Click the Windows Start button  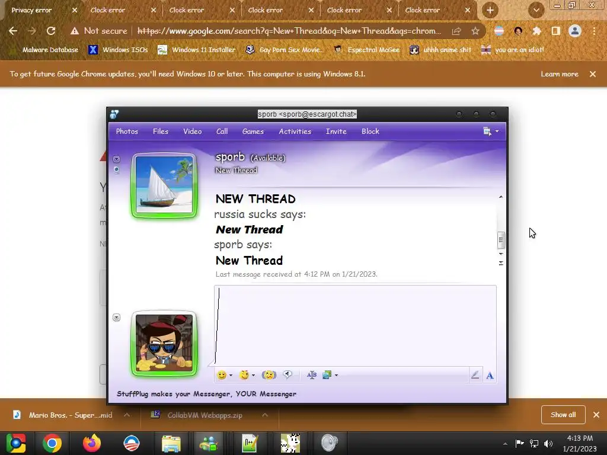(x=16, y=443)
